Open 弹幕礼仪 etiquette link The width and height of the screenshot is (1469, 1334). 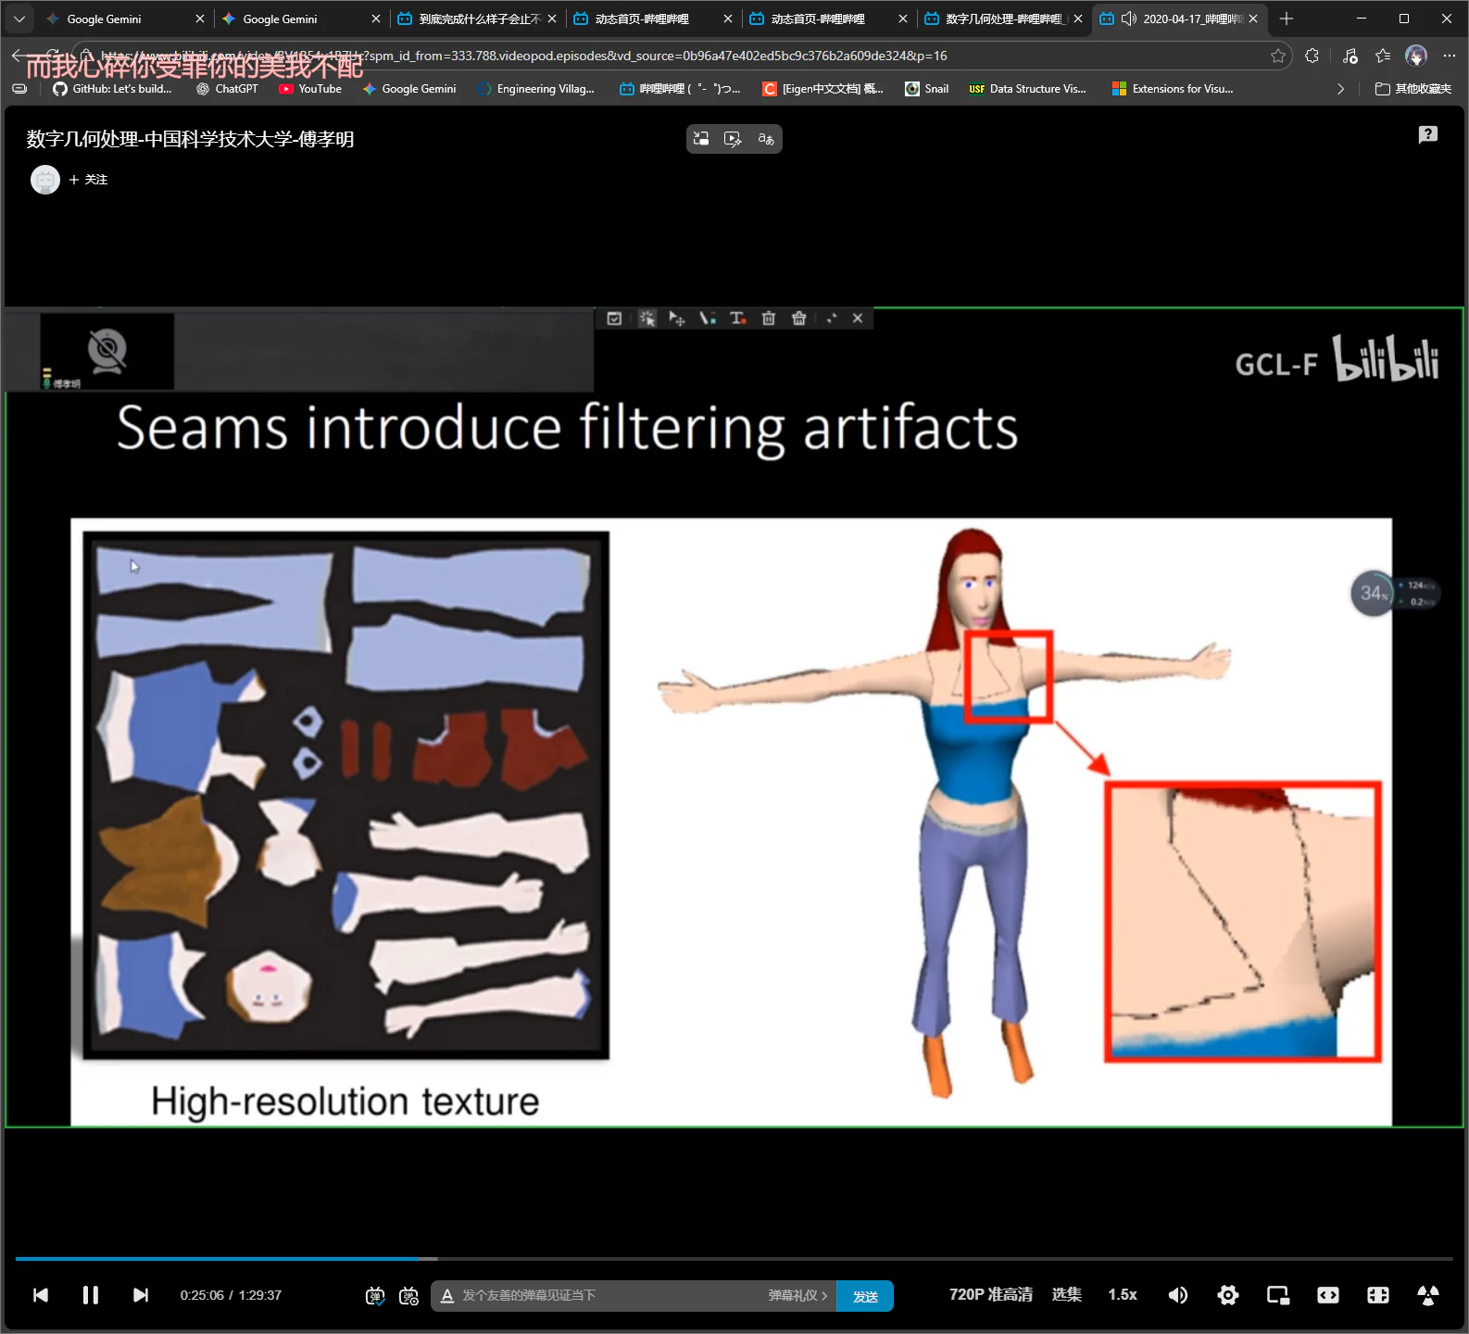[797, 1296]
